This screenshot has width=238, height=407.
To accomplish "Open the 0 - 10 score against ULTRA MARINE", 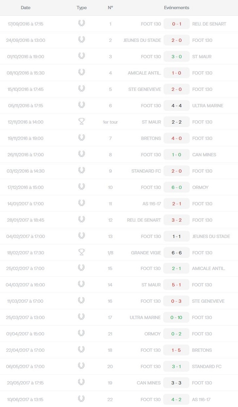I will point(176,317).
